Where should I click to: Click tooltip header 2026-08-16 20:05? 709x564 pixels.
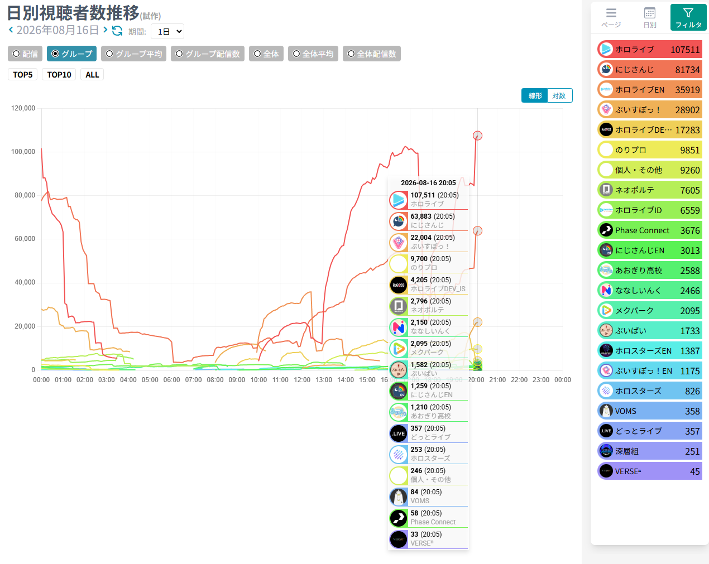[x=428, y=183]
